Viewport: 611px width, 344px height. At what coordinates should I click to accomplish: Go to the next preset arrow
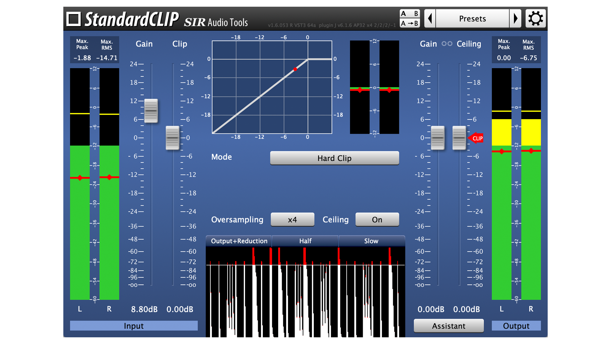[x=516, y=18]
